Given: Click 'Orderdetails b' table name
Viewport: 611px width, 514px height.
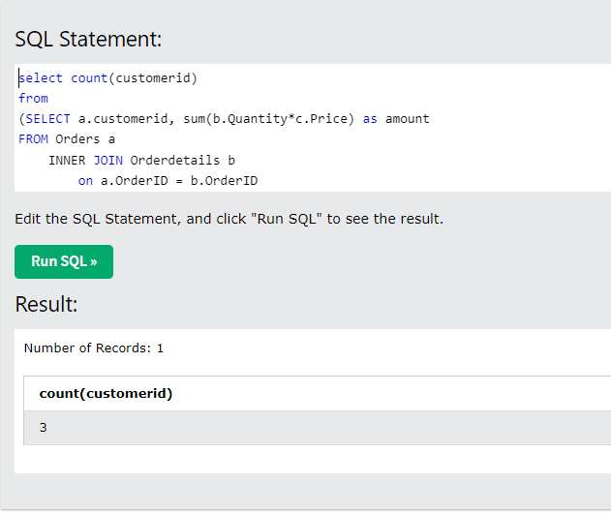Looking at the screenshot, I should coord(182,161).
